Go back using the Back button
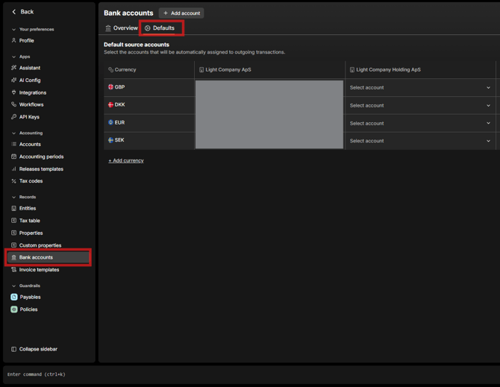The height and width of the screenshot is (387, 500). click(22, 12)
